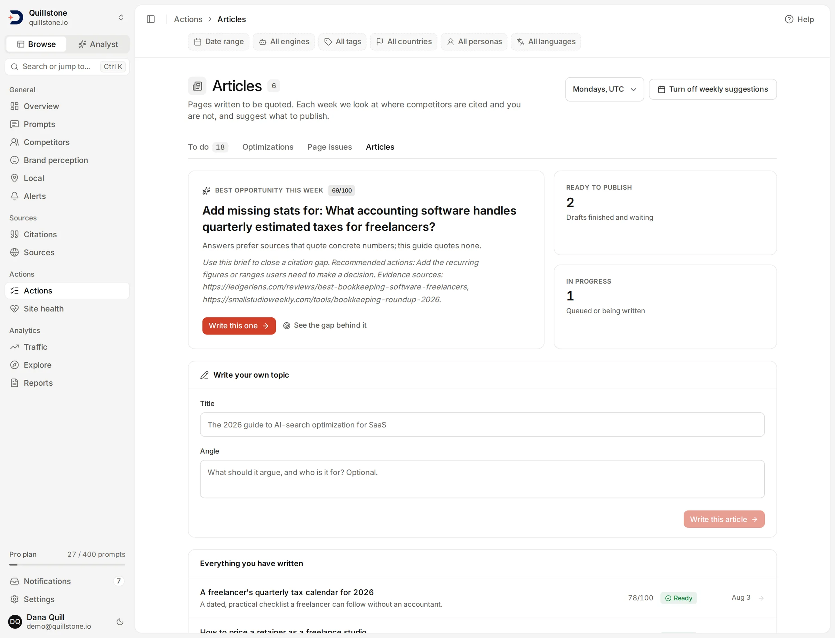The height and width of the screenshot is (638, 835).
Task: Go to Prompts page
Action: click(x=67, y=124)
